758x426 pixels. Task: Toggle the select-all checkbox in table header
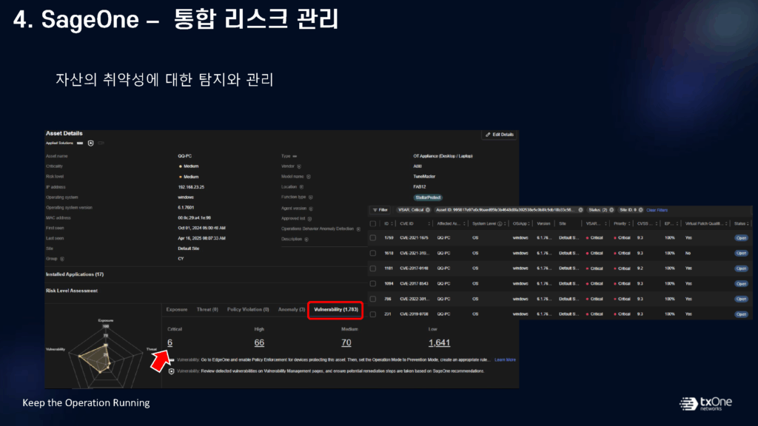pyautogui.click(x=373, y=223)
